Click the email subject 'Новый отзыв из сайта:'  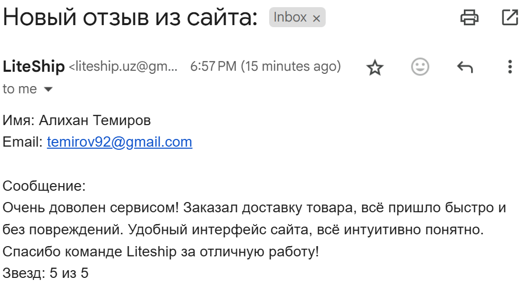pos(130,17)
